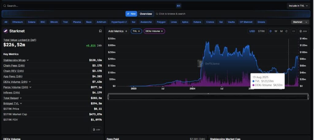Open the chart embed code icon
This screenshot has height=140, width=314.
tap(293, 31)
